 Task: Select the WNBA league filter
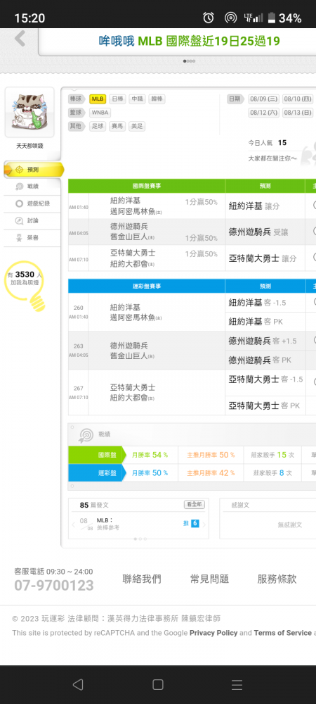100,113
